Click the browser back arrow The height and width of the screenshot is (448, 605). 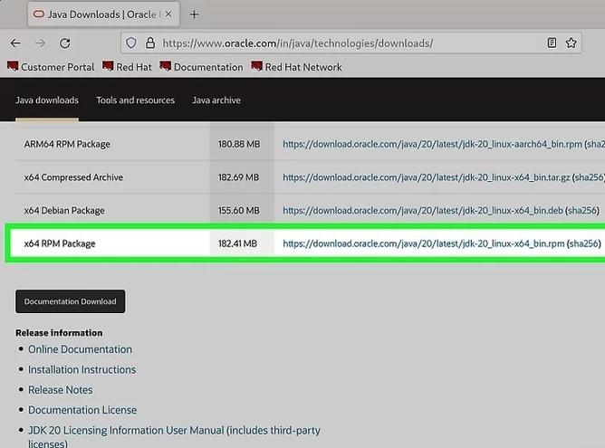coord(15,43)
